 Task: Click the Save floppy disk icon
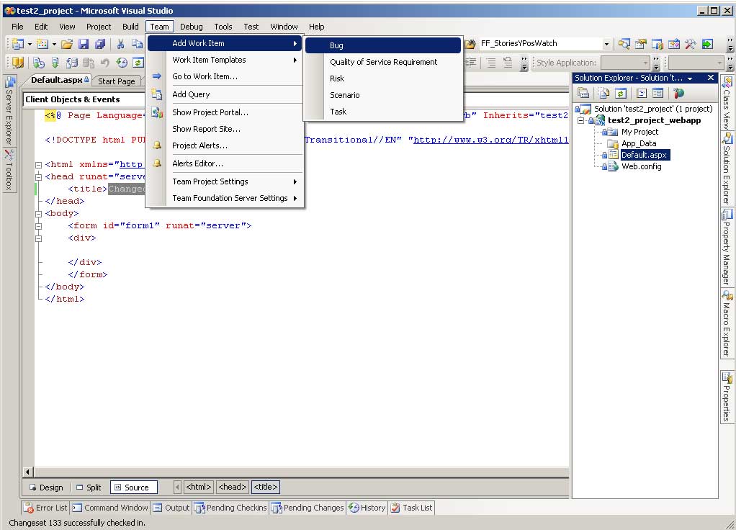click(84, 44)
